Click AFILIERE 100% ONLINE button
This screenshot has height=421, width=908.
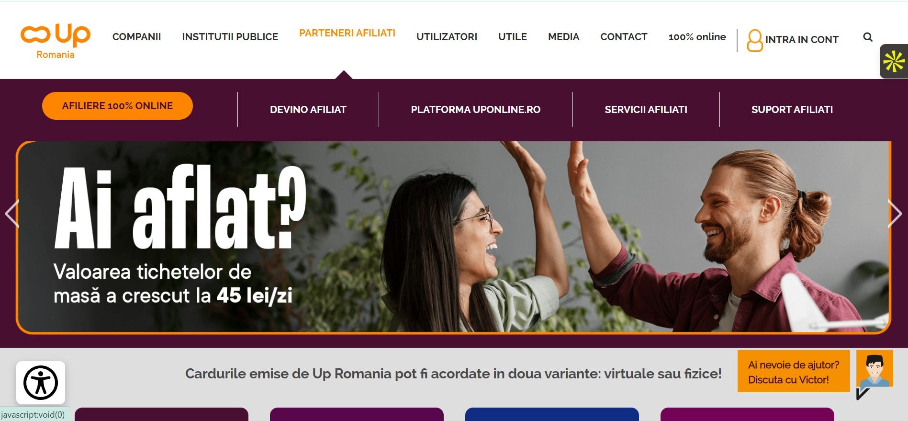pos(117,106)
